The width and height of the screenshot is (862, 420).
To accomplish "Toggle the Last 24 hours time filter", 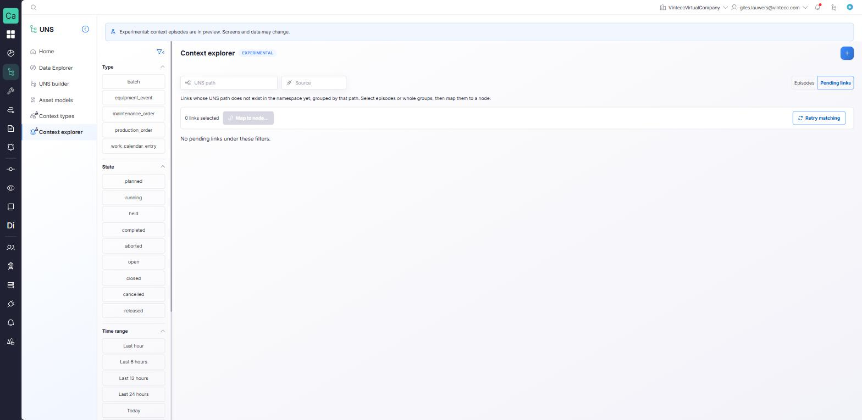I will pos(134,394).
